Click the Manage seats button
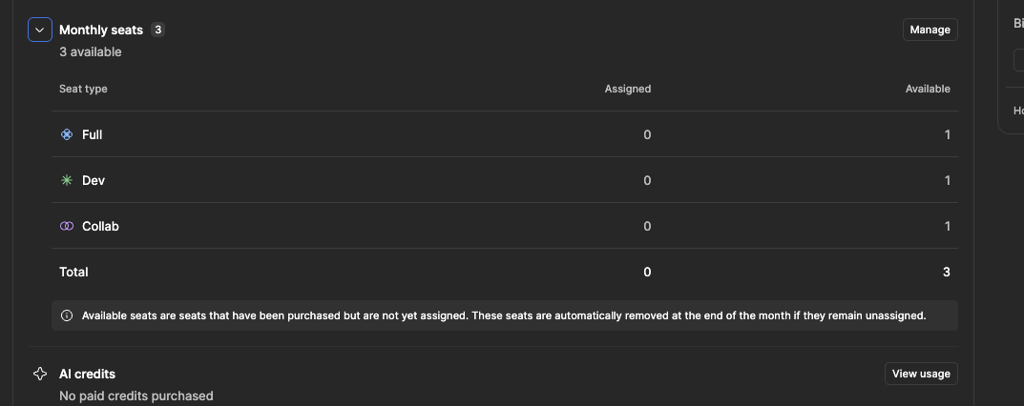The height and width of the screenshot is (406, 1024). pyautogui.click(x=930, y=30)
